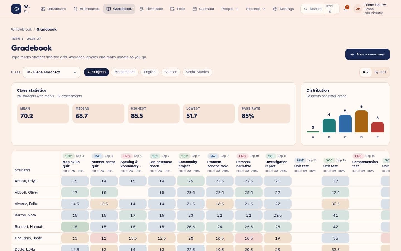Filter by All subjects
This screenshot has height=251, width=401.
(x=96, y=72)
